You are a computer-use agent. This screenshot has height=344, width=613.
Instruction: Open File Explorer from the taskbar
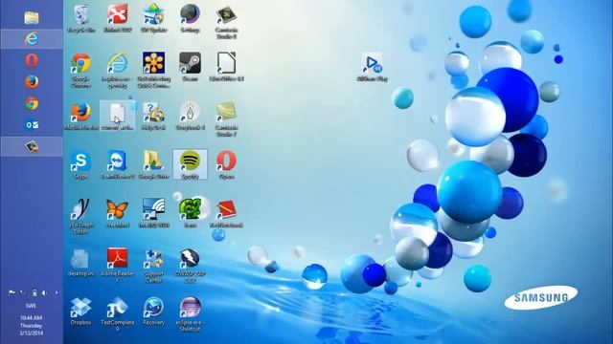coord(32,17)
